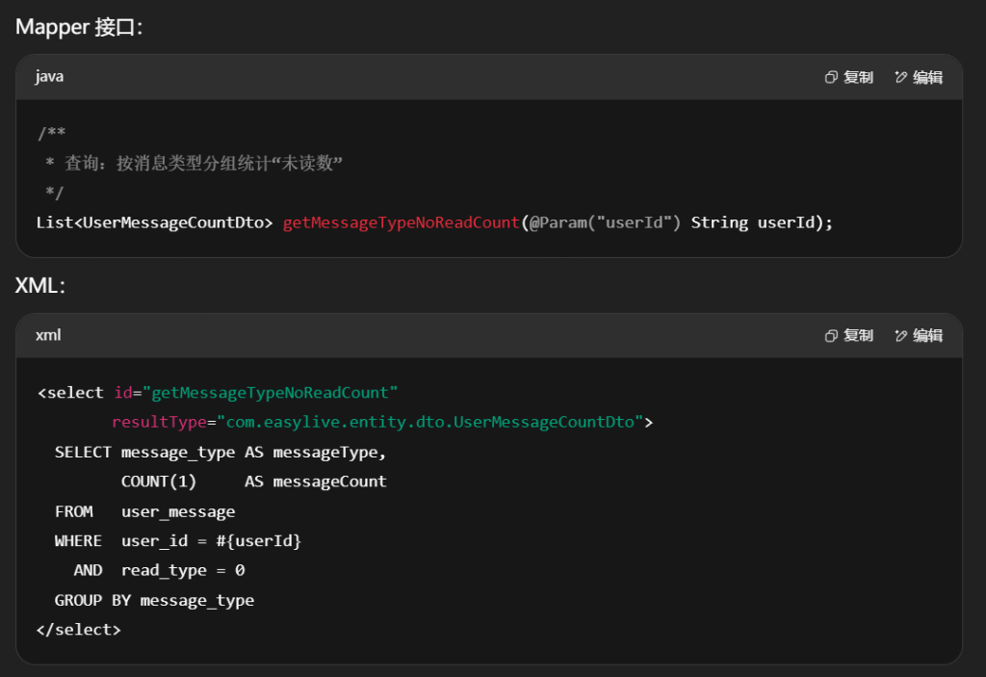Click the 'XML:' heading text
The height and width of the screenshot is (677, 986).
40,285
